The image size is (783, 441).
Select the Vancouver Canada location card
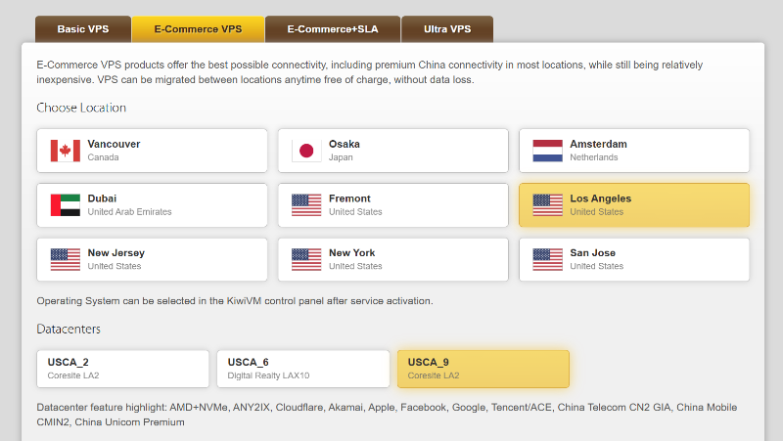click(x=152, y=151)
